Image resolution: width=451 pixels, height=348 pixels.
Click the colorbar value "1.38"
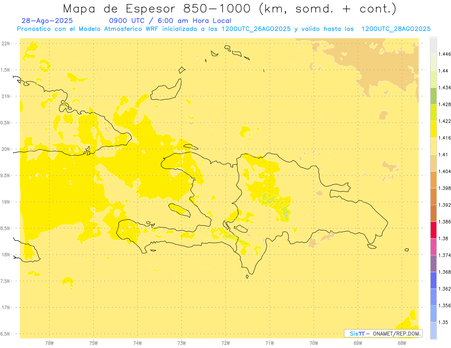click(x=443, y=238)
